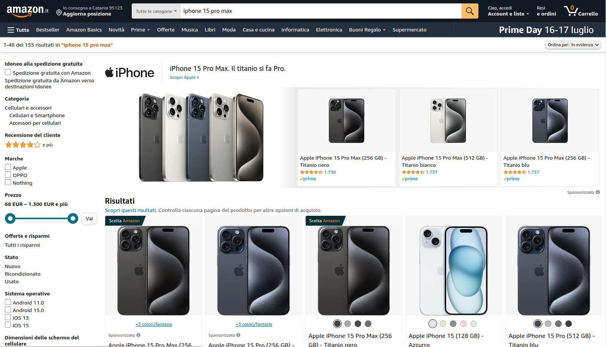Select the four-star customer review filter
Viewport: 606px width, 347px height.
pyautogui.click(x=23, y=145)
